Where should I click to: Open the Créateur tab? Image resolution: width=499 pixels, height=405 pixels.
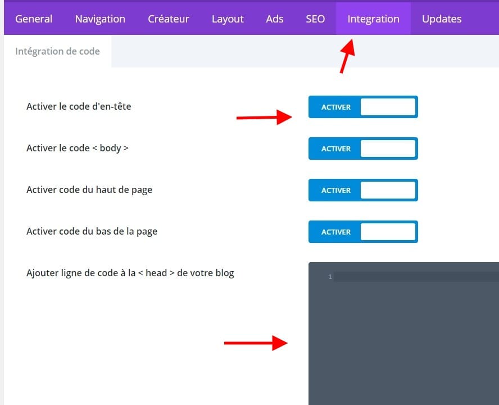click(x=169, y=19)
